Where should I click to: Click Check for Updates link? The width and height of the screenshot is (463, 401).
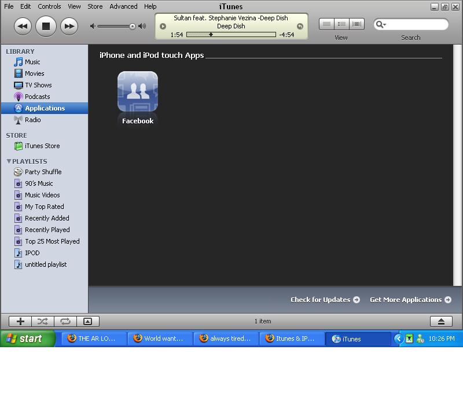pos(325,300)
